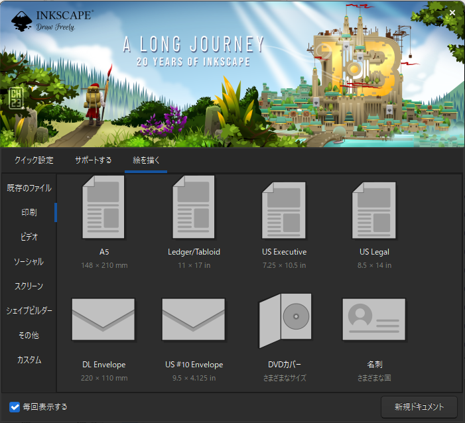Pick the US Executive template icon
Viewport: 465px width, 423px height.
284,211
